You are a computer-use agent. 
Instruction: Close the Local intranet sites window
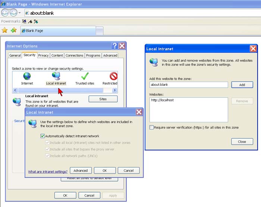[253, 48]
